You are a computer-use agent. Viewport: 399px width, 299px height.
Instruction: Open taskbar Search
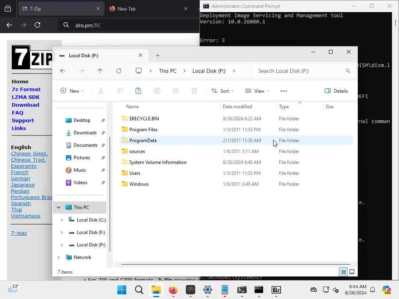coord(139,290)
